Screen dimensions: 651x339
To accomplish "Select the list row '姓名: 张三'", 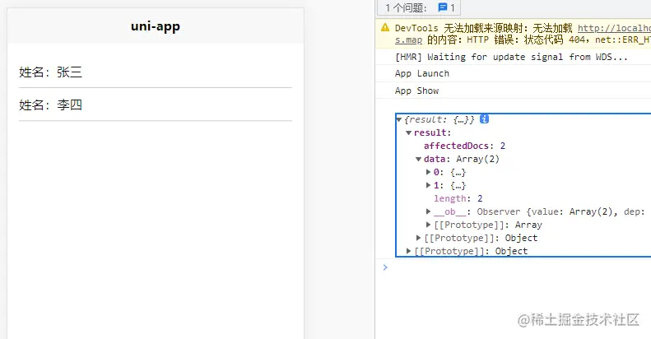I will tap(156, 72).
